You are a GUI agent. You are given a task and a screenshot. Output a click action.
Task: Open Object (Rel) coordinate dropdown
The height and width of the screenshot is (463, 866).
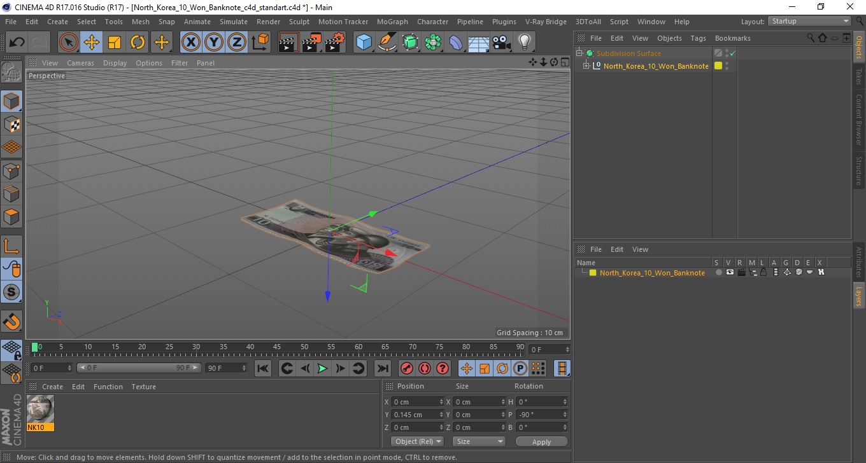coord(417,441)
